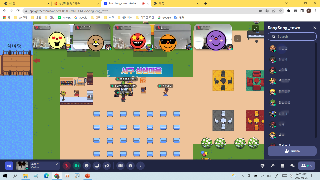Viewport: 320px width, 180px height.
Task: Open the emoji reactions smiley icon
Action: click(x=87, y=166)
